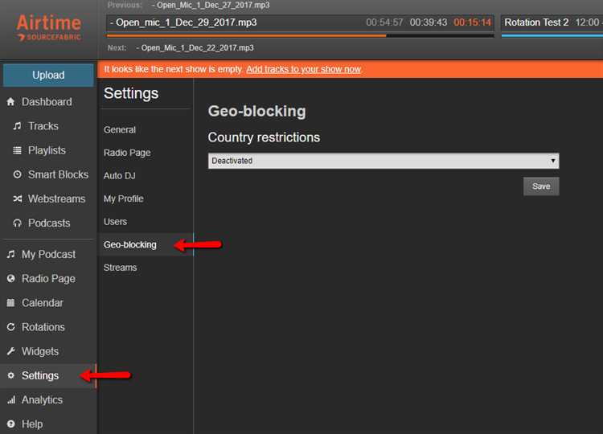Open Rotations label in sidebar
Viewport: 603px width, 434px height.
coord(43,327)
